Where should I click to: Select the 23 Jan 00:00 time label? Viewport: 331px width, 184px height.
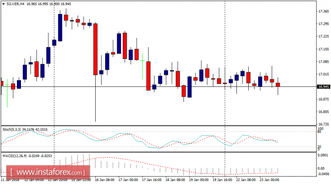click(269, 180)
